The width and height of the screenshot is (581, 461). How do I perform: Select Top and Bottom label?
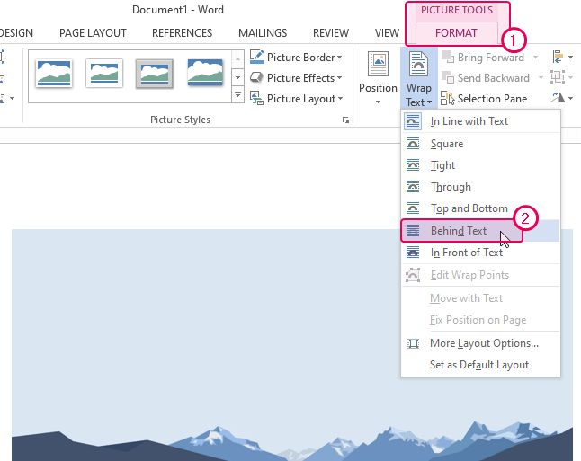(x=469, y=208)
